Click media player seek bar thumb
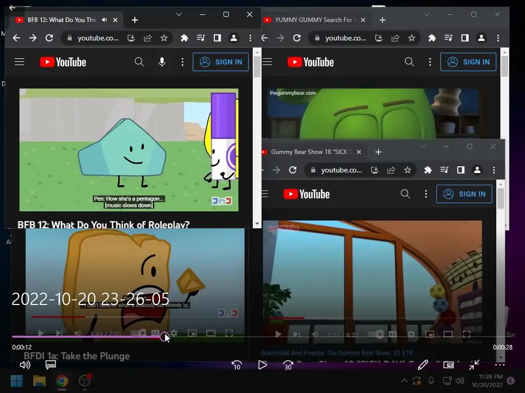This screenshot has width=525, height=393. tap(164, 337)
